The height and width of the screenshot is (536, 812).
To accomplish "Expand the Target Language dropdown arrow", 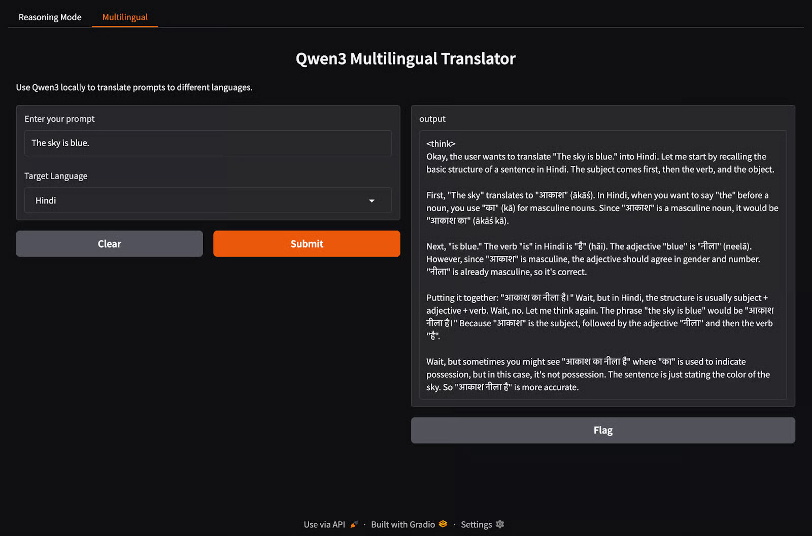I will (x=372, y=201).
